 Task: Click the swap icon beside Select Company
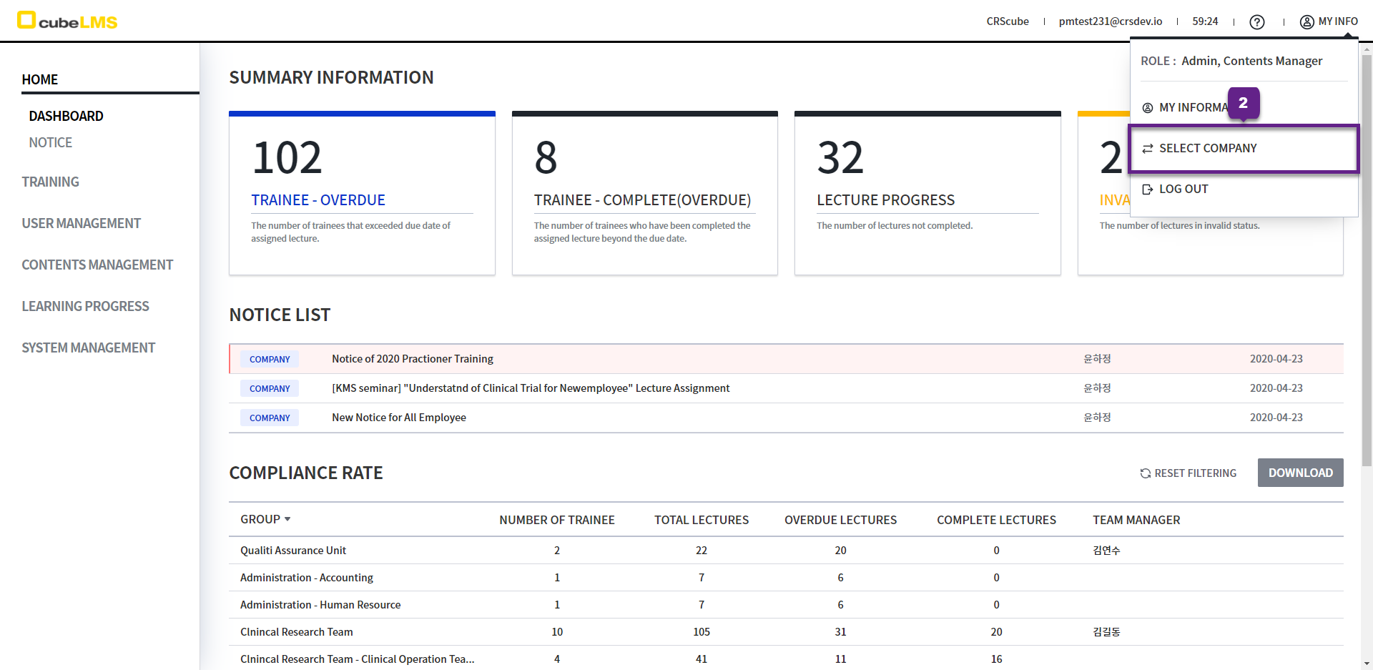coord(1148,149)
